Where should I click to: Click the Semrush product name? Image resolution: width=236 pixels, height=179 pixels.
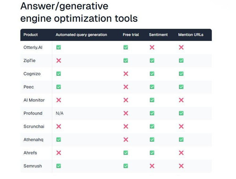coord(33,166)
